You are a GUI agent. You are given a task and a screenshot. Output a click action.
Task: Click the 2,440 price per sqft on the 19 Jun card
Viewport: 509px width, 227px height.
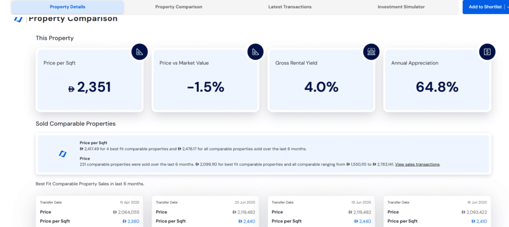coord(362,222)
